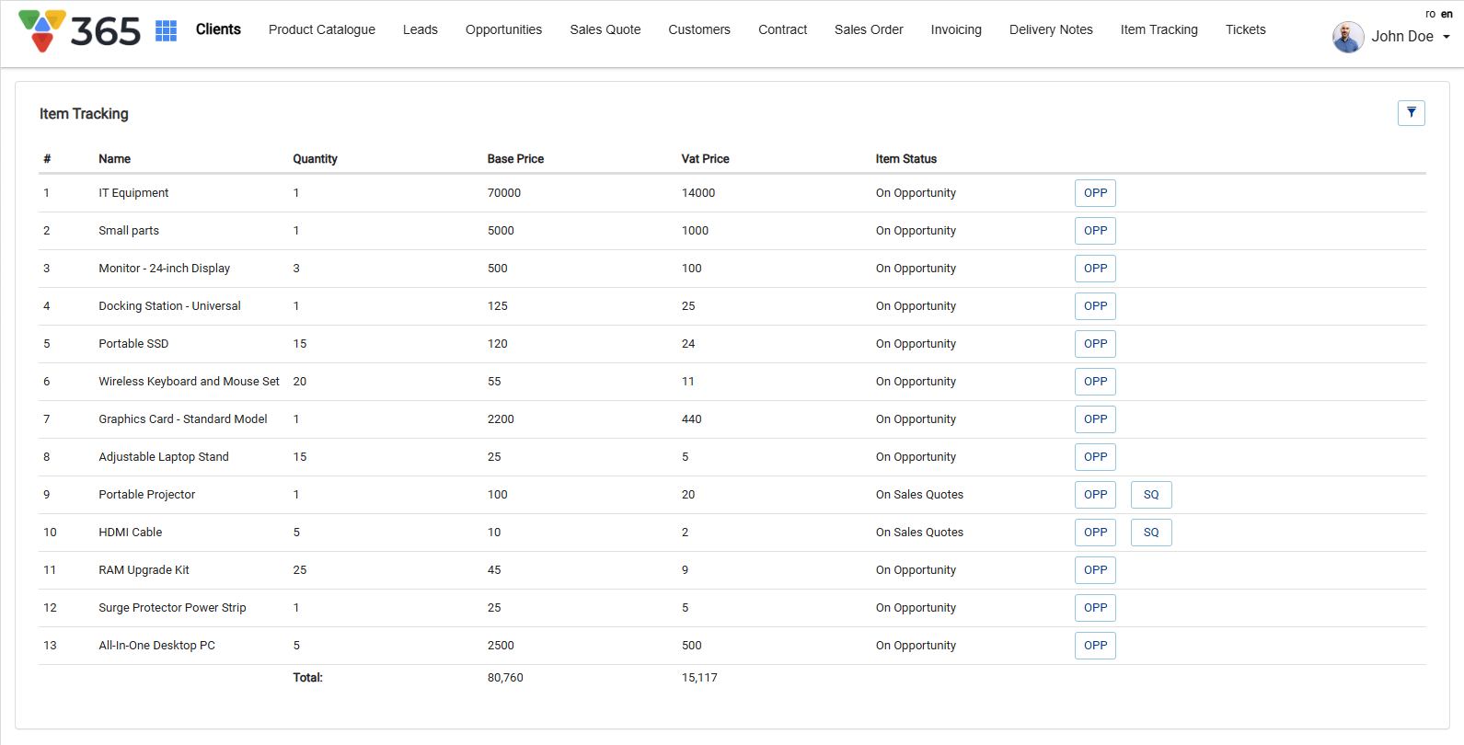Image resolution: width=1464 pixels, height=745 pixels.
Task: Navigate to Delivery Notes
Action: (1050, 29)
